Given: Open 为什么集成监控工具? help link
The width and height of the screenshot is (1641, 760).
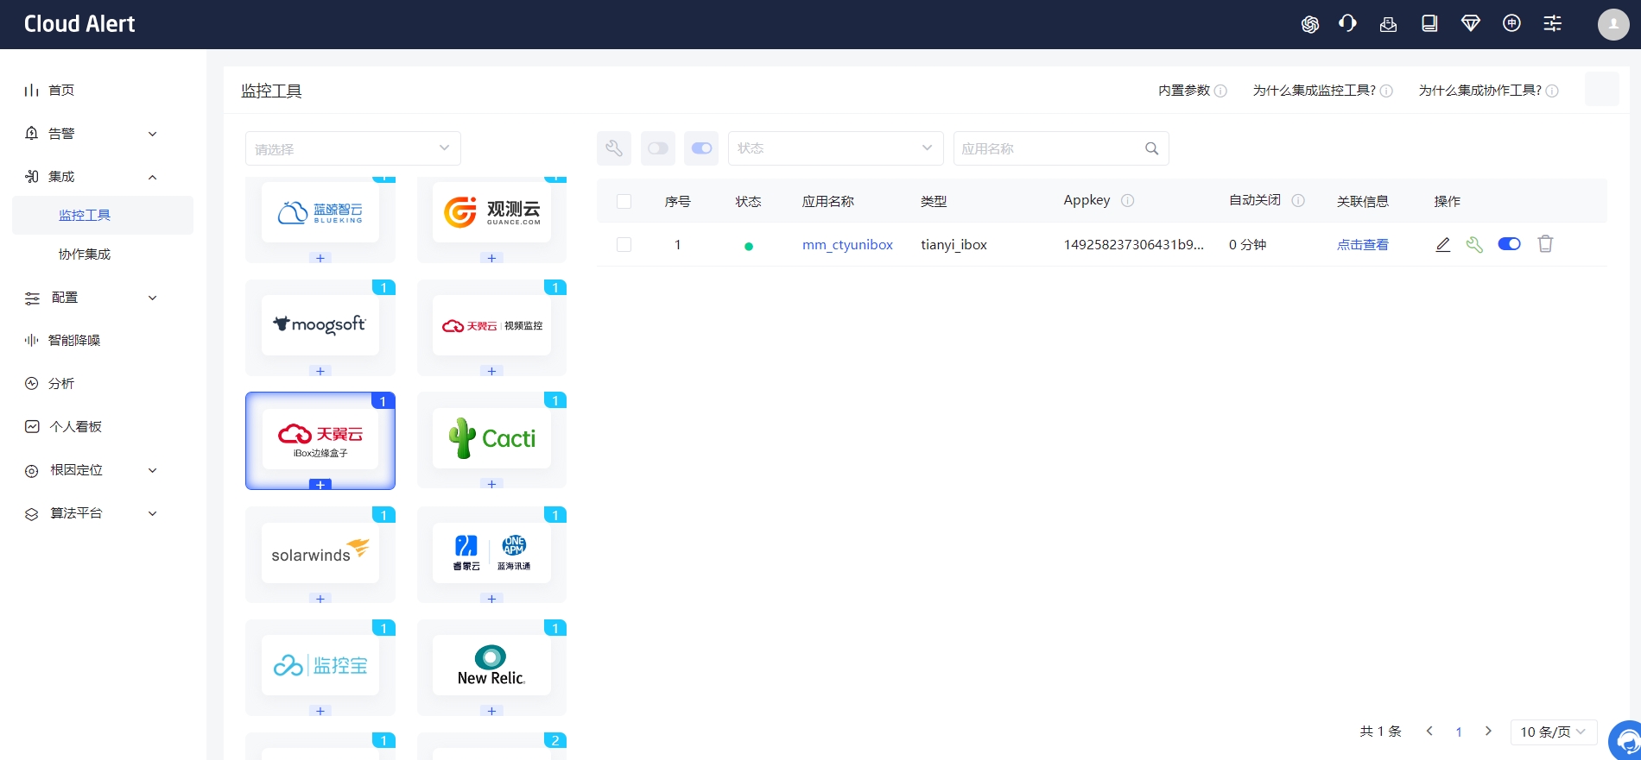Looking at the screenshot, I should (x=1314, y=91).
